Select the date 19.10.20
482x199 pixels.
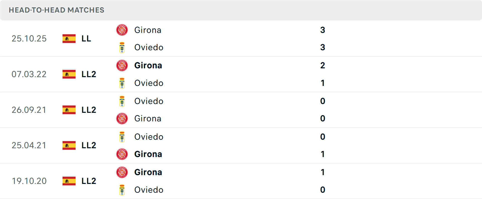[29, 181]
